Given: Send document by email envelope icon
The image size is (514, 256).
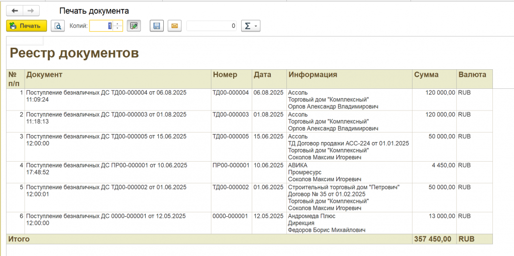Looking at the screenshot, I should point(174,26).
